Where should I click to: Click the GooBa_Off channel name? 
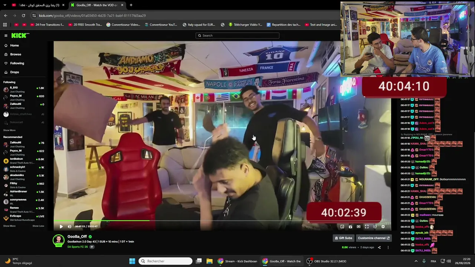[x=77, y=237]
